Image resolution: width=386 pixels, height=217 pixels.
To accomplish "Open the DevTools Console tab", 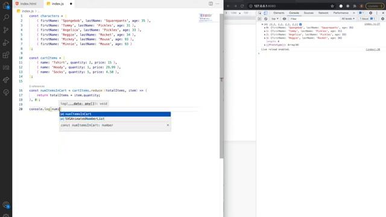I will tap(294, 13).
